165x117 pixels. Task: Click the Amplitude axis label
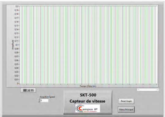(13, 45)
